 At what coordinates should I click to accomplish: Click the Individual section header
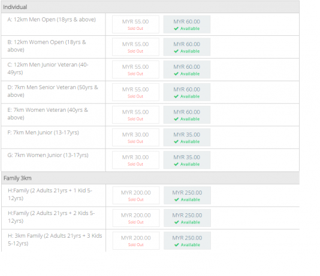(150, 7)
